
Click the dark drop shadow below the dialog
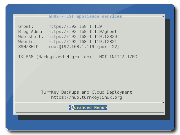93,117
